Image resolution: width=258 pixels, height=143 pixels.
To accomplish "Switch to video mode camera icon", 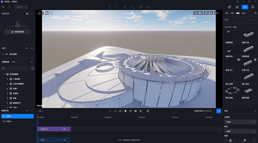I will [x=245, y=7].
